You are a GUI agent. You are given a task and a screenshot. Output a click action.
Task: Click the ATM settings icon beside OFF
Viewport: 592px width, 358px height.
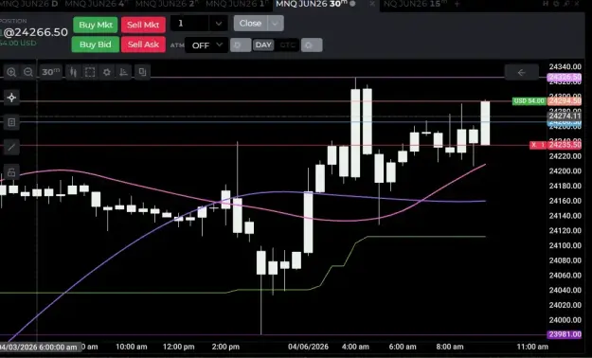[241, 45]
